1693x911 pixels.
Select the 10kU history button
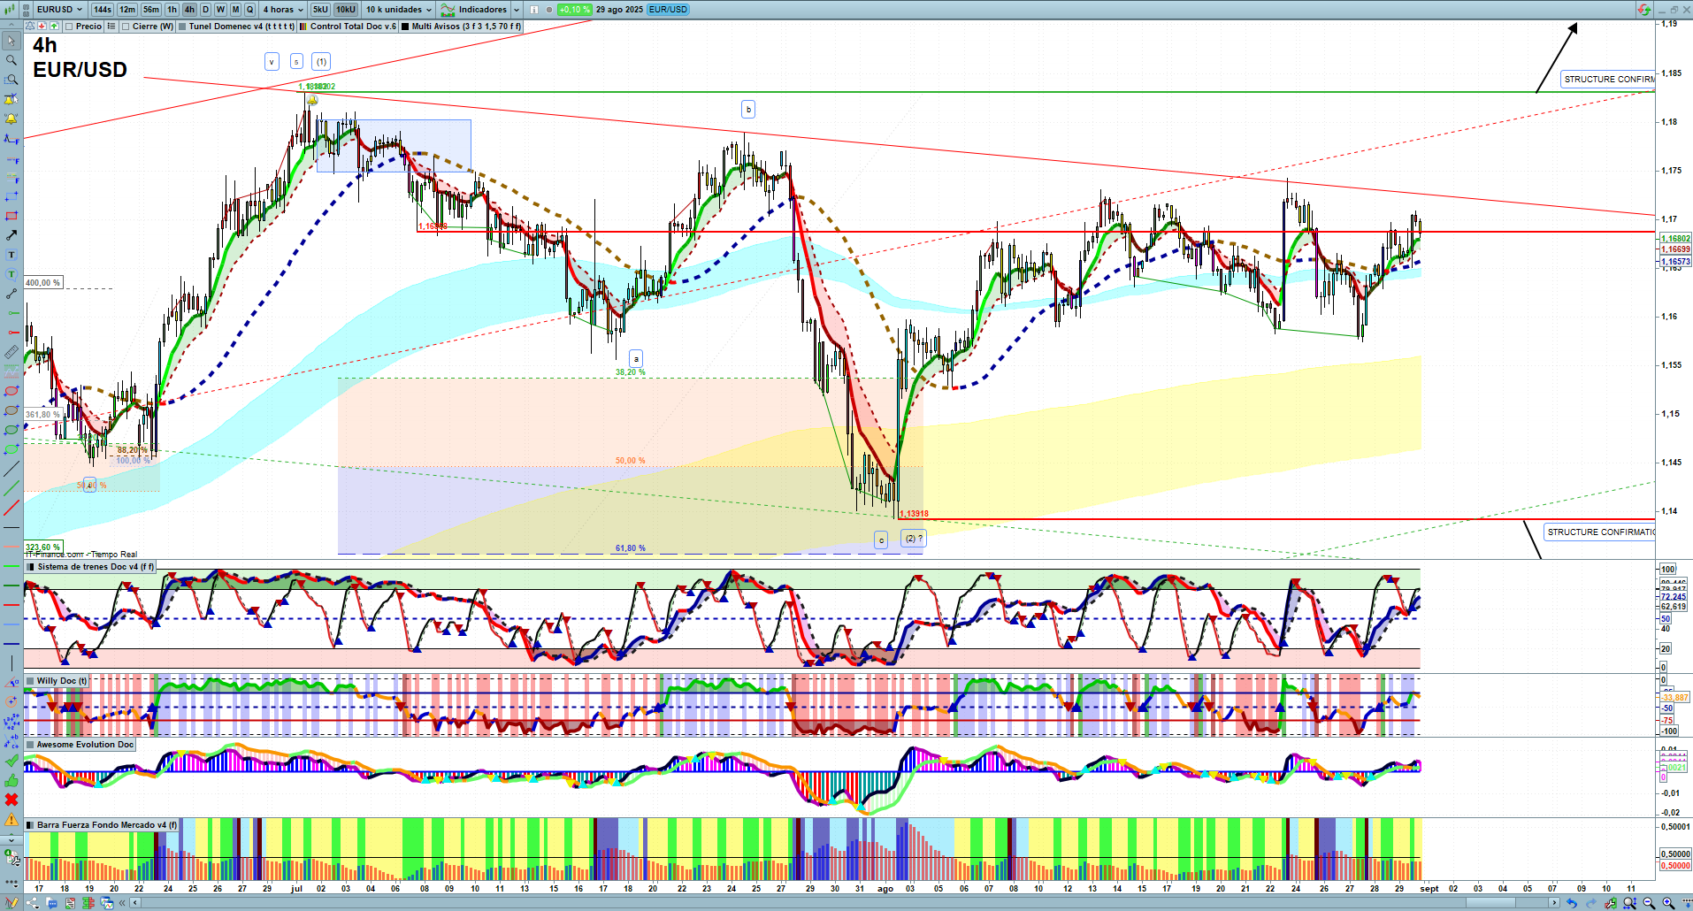click(345, 10)
